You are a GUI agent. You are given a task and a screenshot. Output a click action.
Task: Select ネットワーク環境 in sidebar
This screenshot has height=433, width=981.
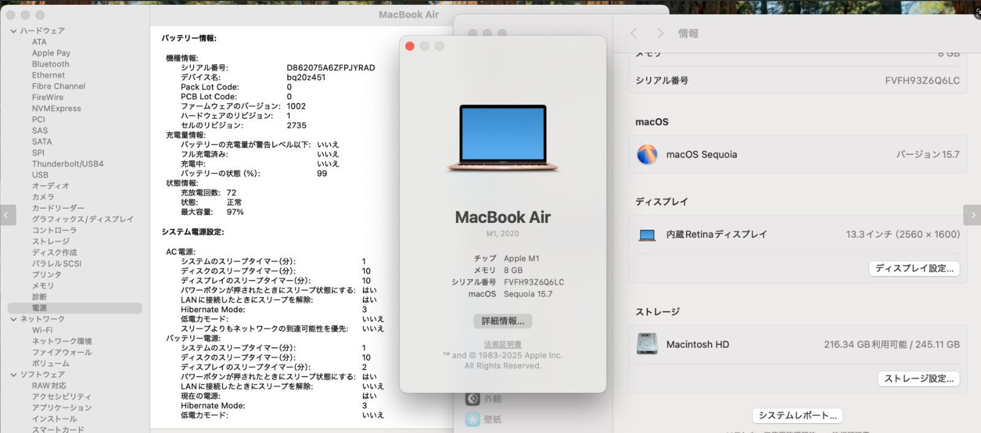[62, 341]
